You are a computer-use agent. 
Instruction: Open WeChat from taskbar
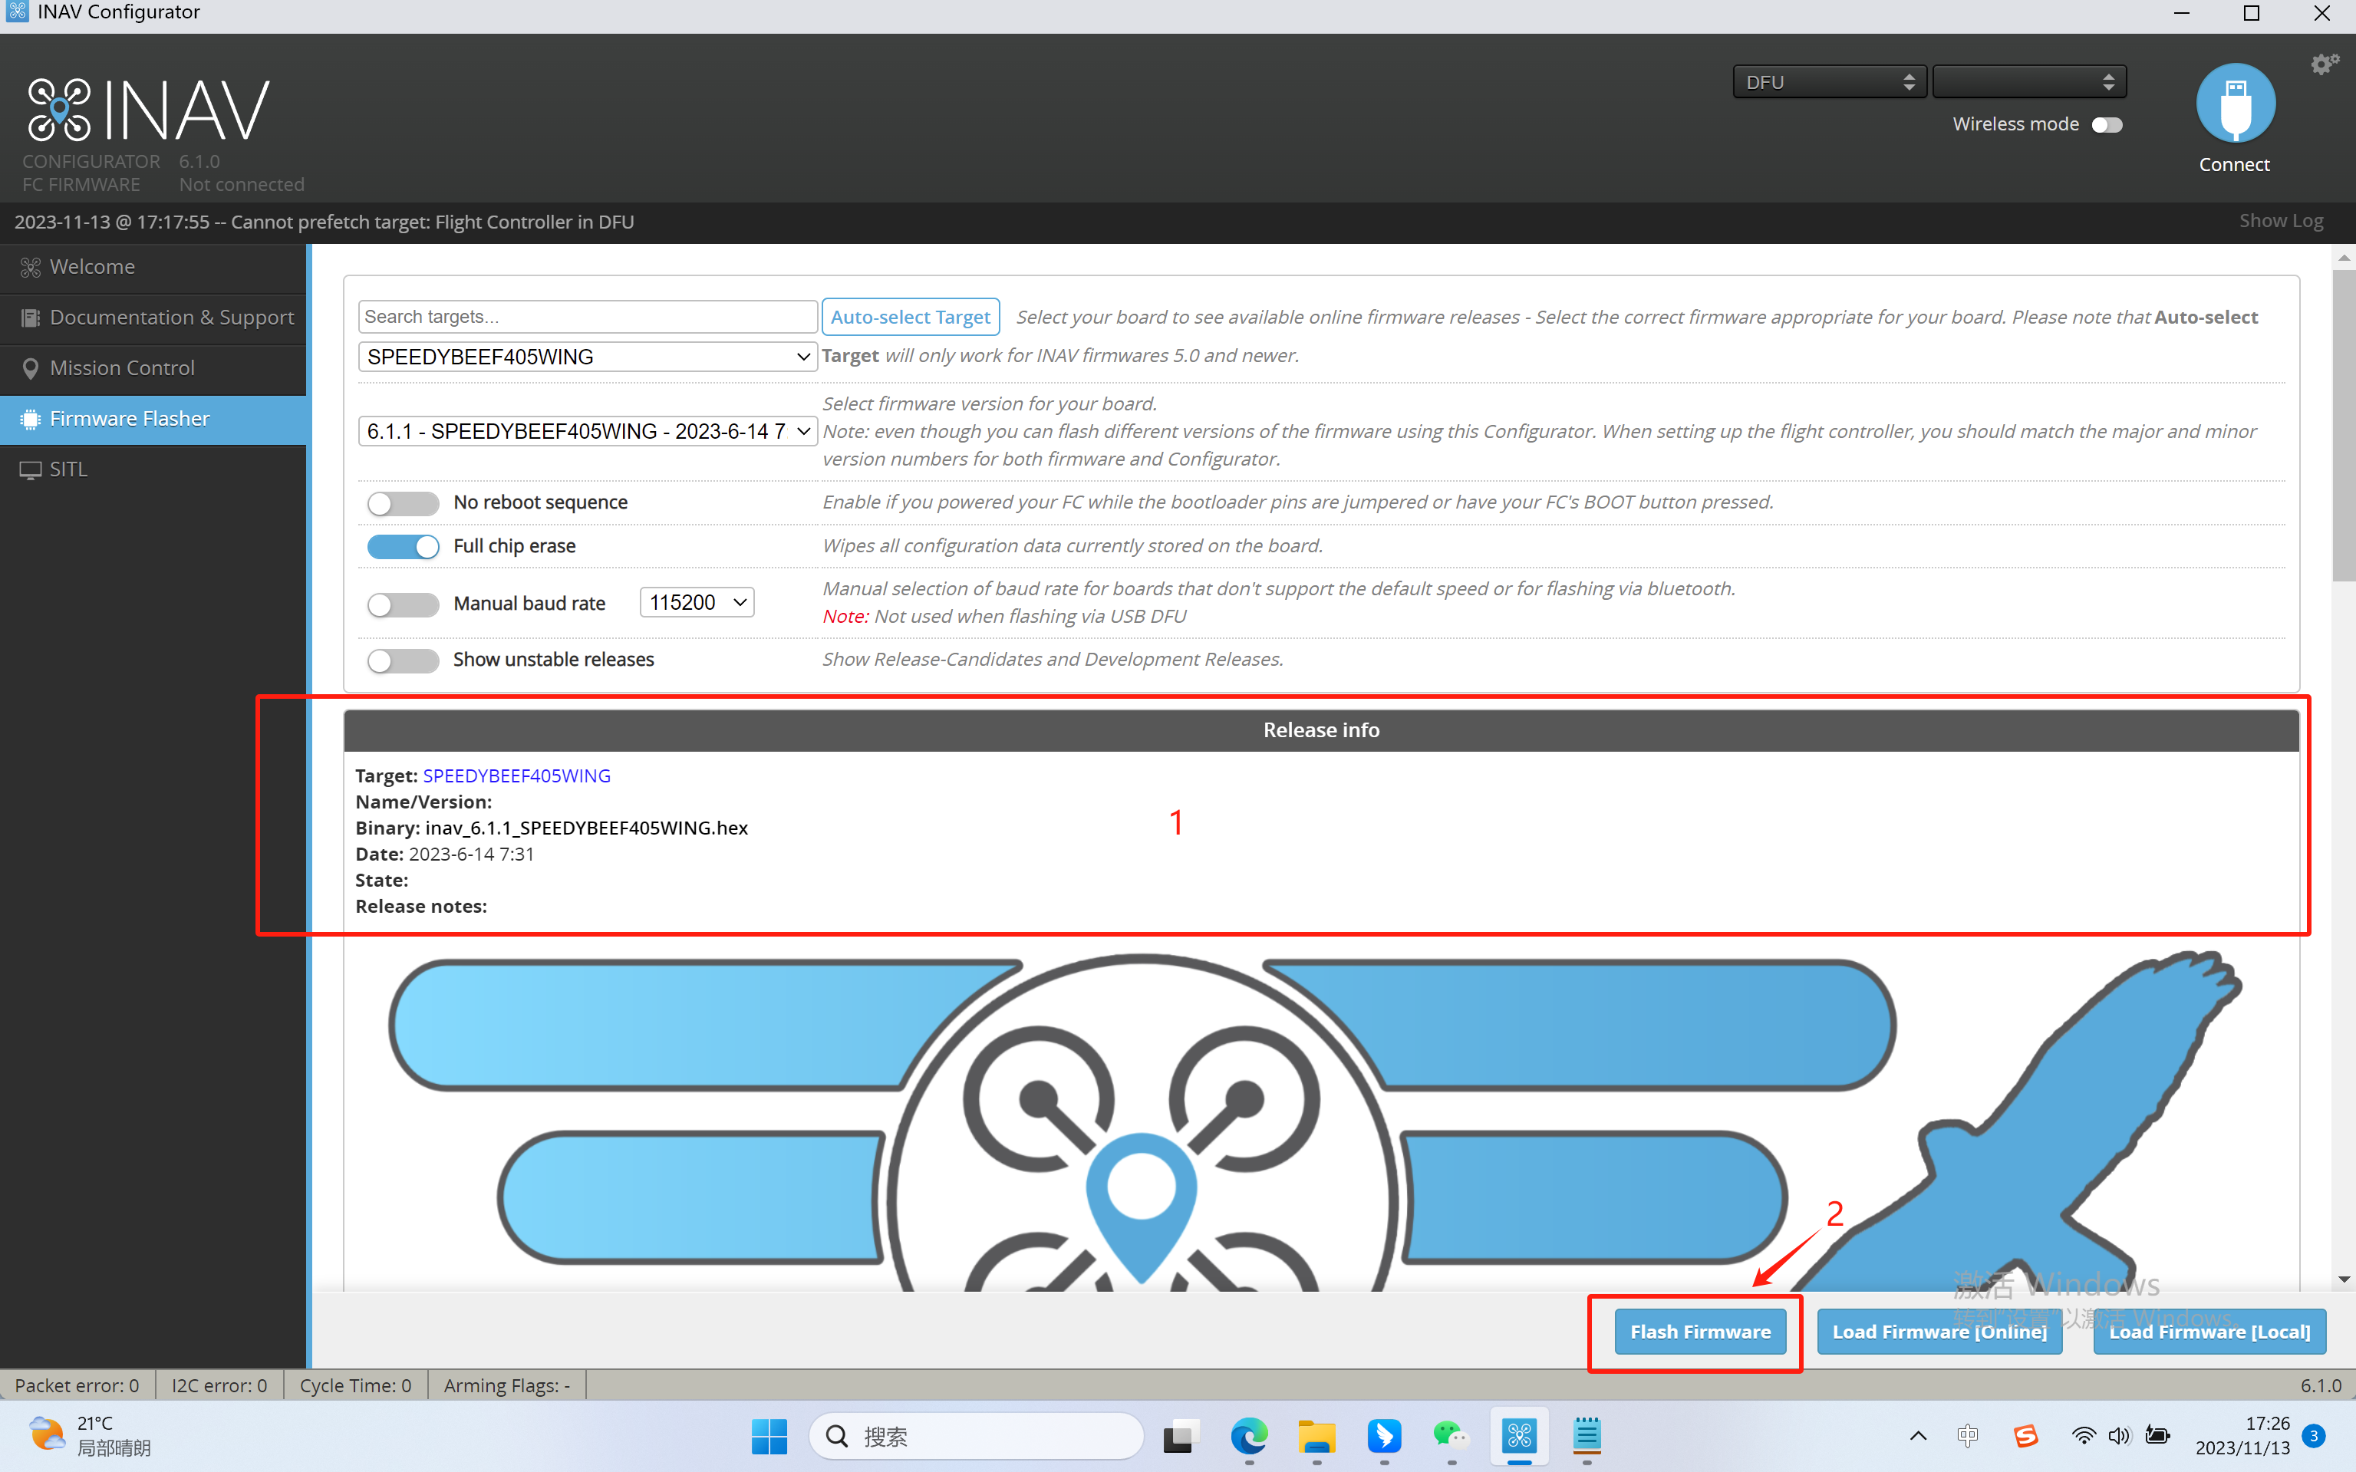click(x=1451, y=1436)
